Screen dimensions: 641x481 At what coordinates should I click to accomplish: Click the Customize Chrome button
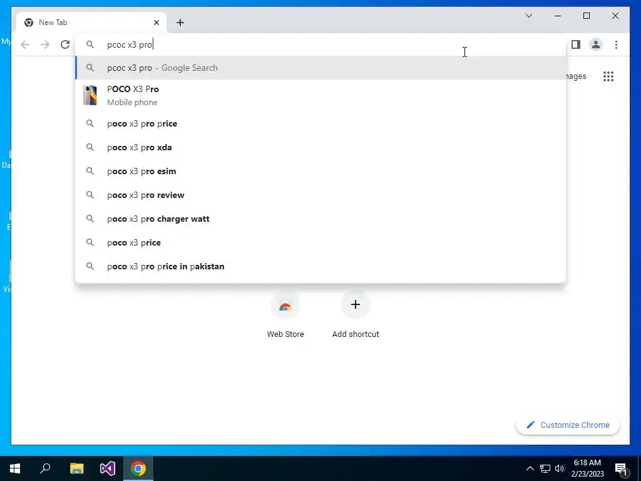click(568, 425)
